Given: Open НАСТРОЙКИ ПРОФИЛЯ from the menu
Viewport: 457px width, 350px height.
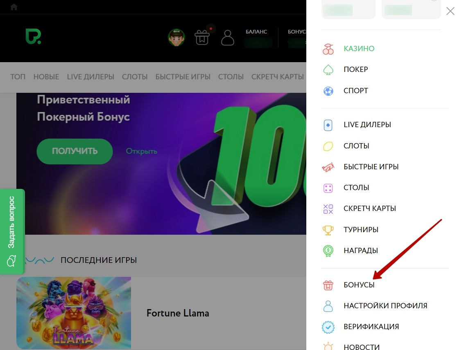Looking at the screenshot, I should [385, 305].
